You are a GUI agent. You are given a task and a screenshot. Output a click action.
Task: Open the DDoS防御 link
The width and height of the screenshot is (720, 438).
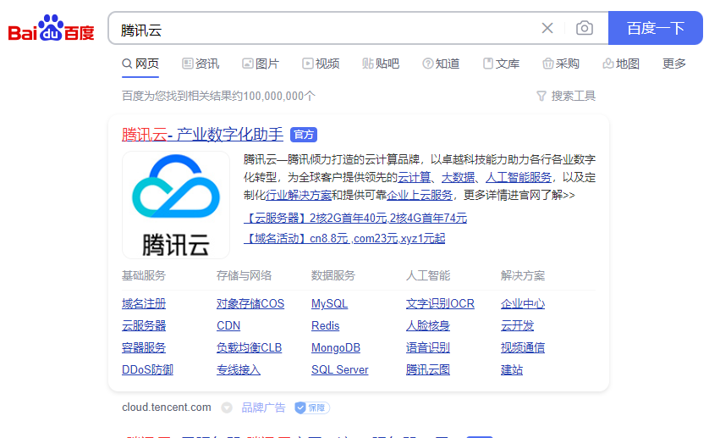pos(147,370)
